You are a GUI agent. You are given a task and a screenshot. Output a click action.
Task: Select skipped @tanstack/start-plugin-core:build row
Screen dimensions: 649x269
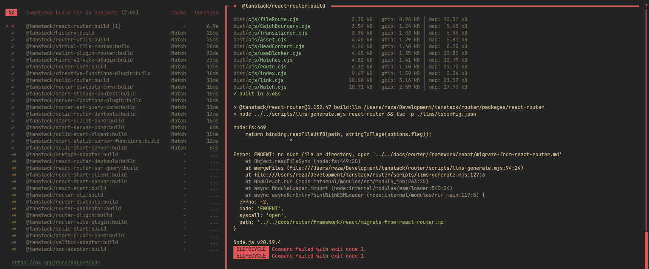[112, 236]
